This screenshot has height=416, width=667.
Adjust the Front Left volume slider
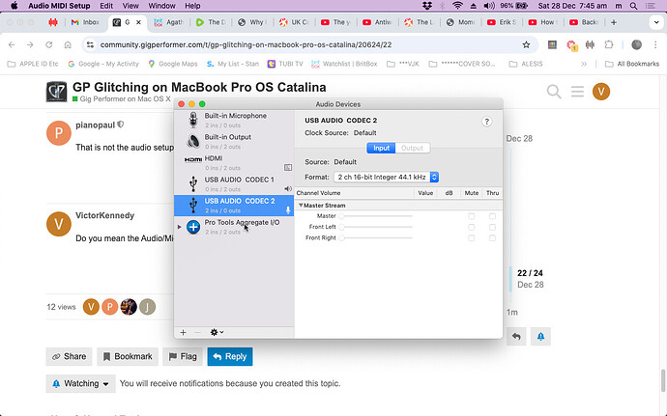tap(376, 228)
